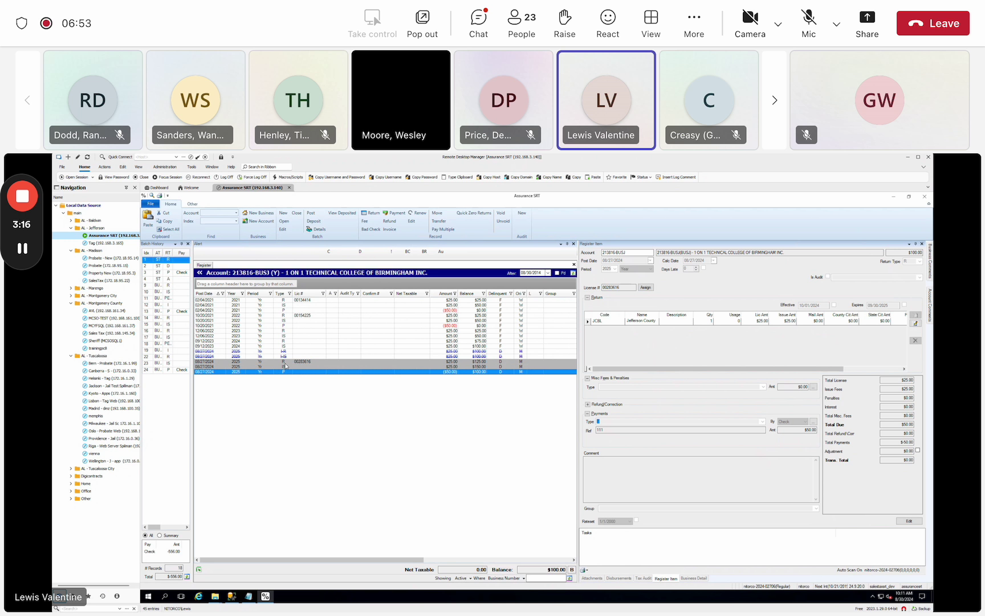Turn on the Camera

[750, 23]
